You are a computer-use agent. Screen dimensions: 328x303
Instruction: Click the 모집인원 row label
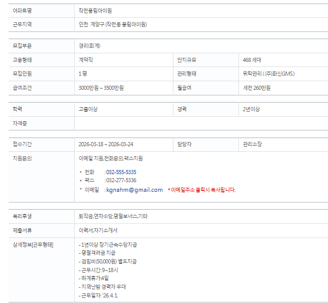tap(22, 74)
